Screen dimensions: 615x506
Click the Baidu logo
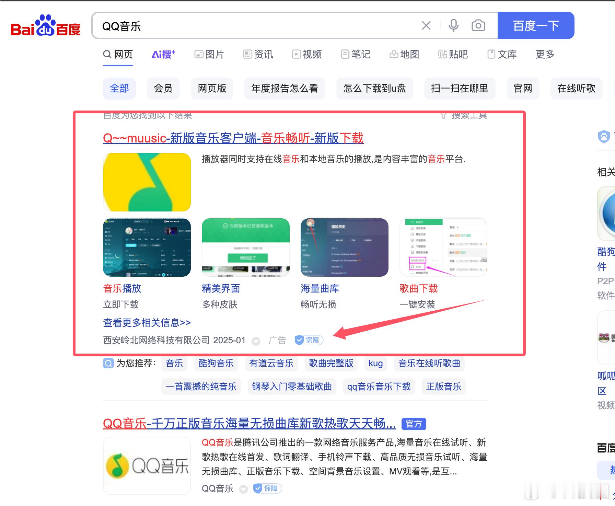(46, 26)
